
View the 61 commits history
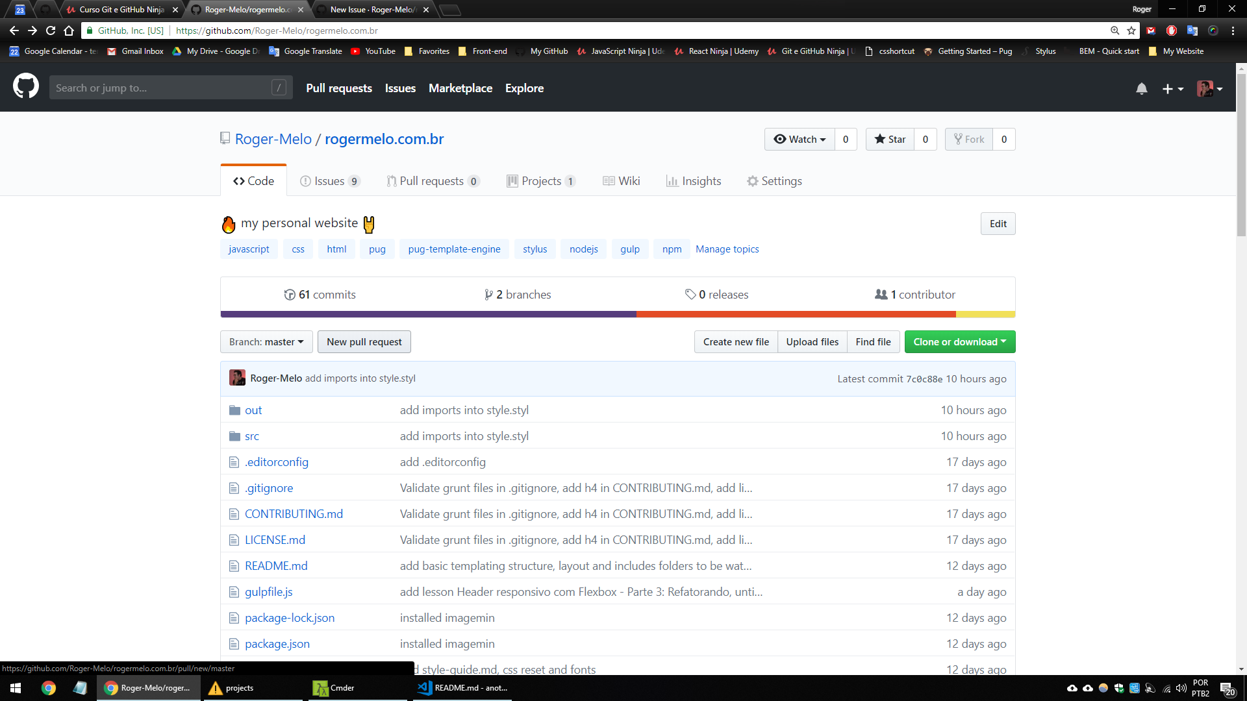tap(320, 295)
